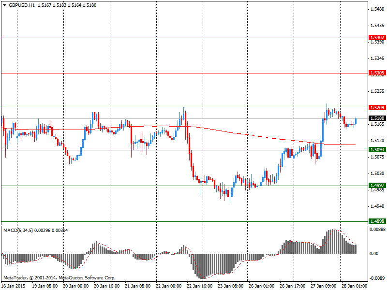Click the 16 Jan 2015 time axis label
The height and width of the screenshot is (290, 387).
tap(14, 286)
